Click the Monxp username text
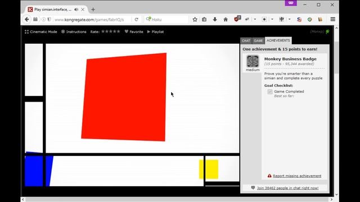Viewport: 360px width, 202px height. tap(317, 31)
